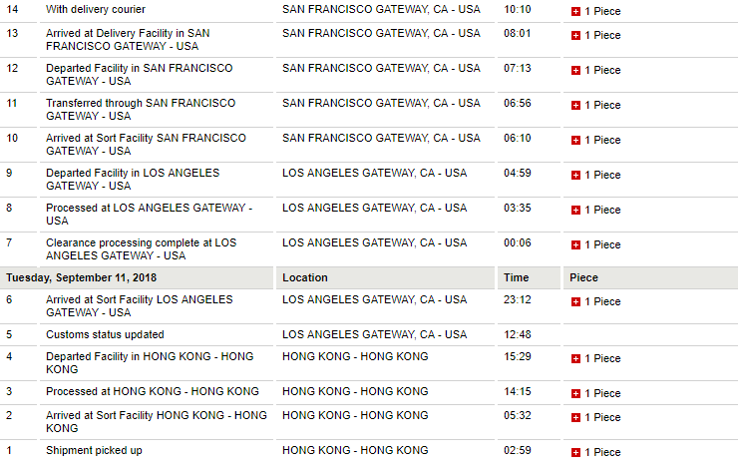Expand piece details for the 23:12 Los Angeles arrival

click(x=575, y=302)
